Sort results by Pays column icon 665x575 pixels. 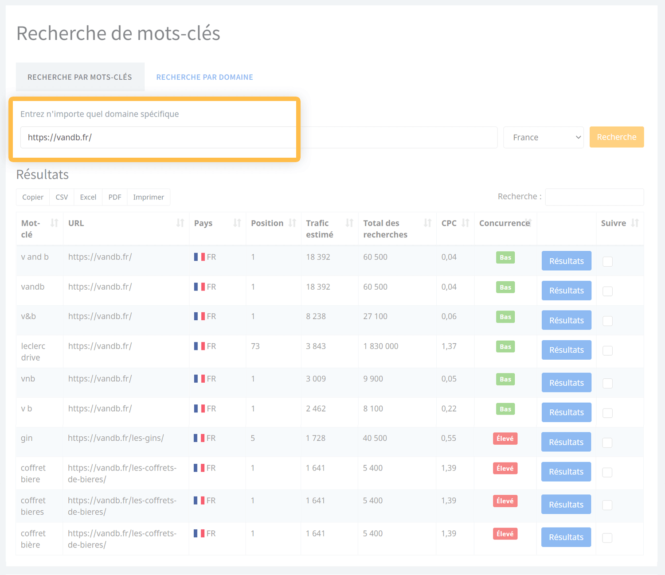(x=237, y=223)
